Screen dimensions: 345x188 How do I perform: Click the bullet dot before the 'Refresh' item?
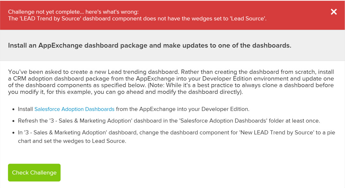click(13, 121)
